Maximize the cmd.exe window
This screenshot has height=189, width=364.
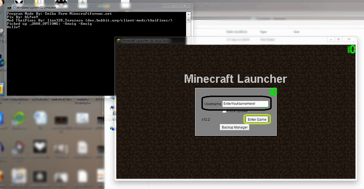pyautogui.click(x=174, y=6)
